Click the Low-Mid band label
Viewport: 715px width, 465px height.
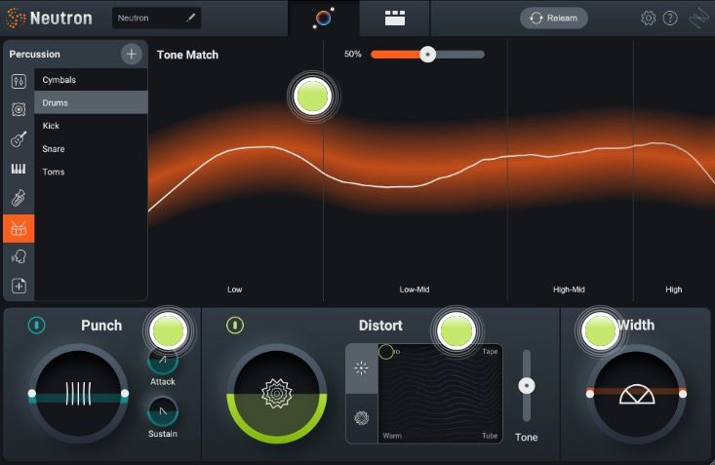coord(415,290)
